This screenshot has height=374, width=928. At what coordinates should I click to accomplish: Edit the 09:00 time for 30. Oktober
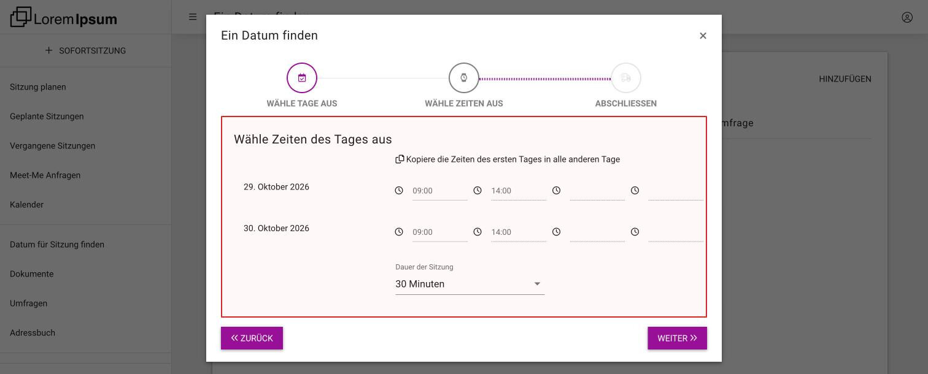[440, 232]
